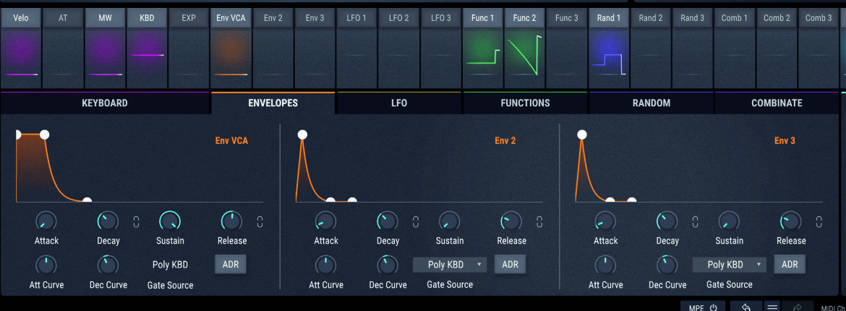Click the undo arrow icon
Viewport: 846px width, 311px height.
coord(745,307)
